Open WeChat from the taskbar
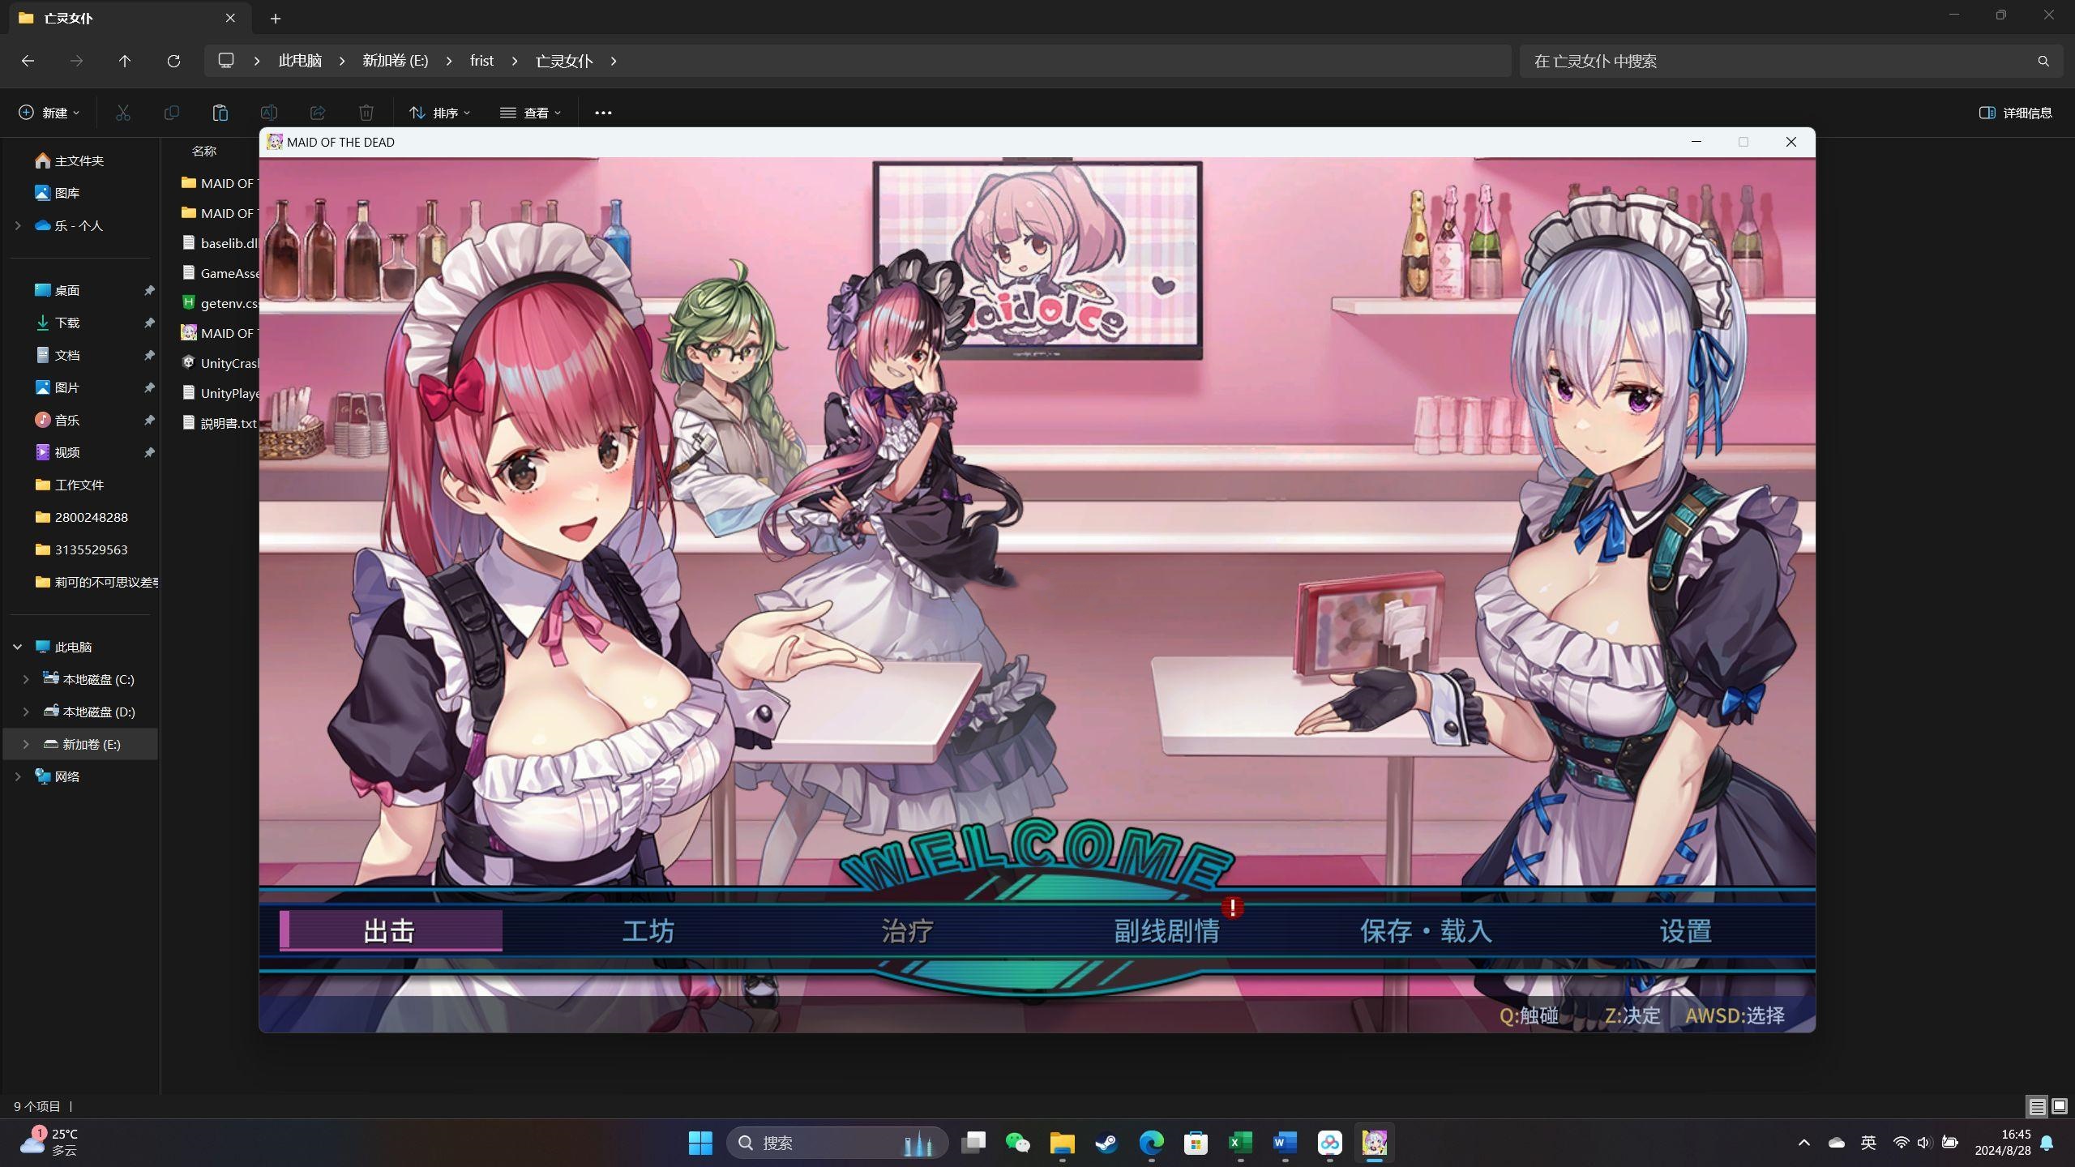 pyautogui.click(x=1017, y=1143)
